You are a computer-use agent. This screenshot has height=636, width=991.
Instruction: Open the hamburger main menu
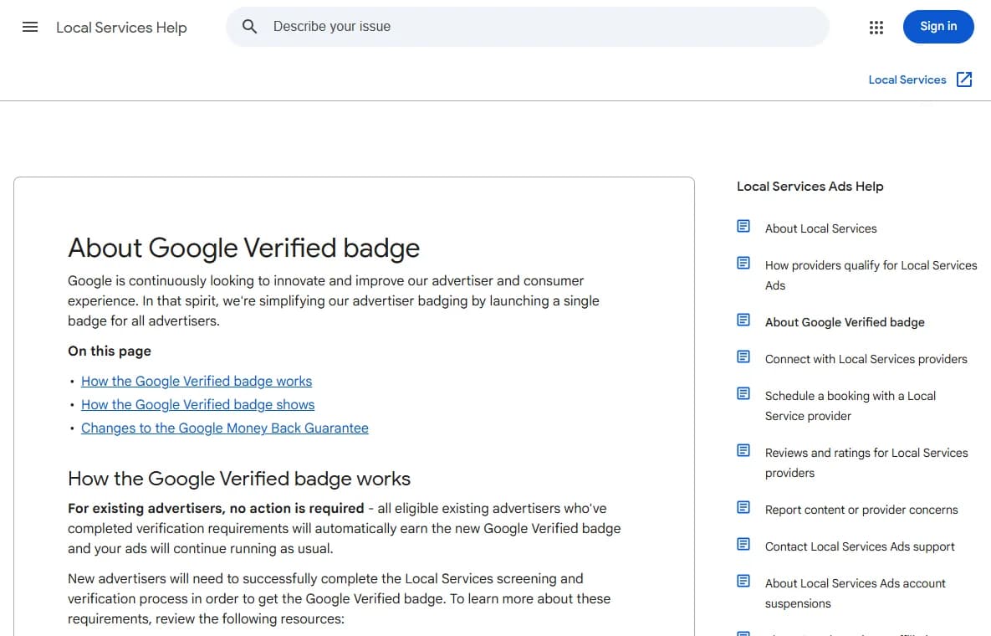pyautogui.click(x=30, y=27)
